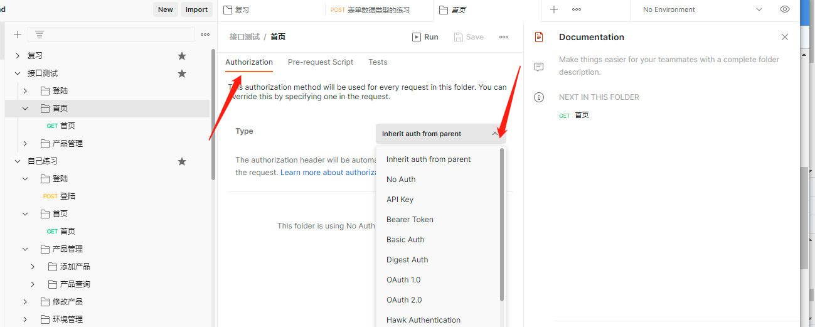Open POST 登陆 request in sidebar

60,196
